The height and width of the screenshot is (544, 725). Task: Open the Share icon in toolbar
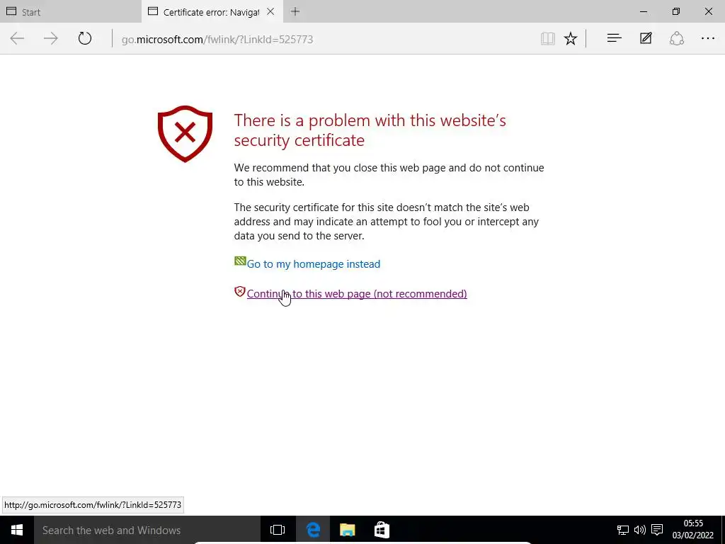pos(676,38)
